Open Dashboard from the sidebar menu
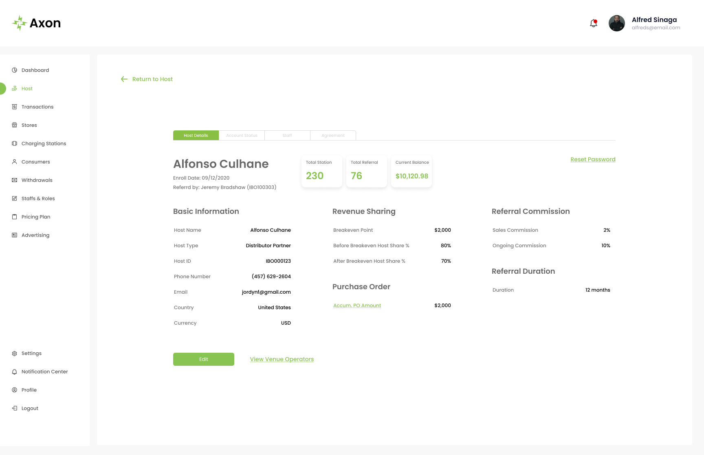 point(35,70)
